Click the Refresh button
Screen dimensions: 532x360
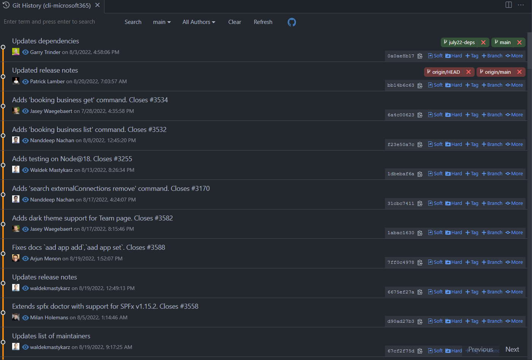click(263, 22)
